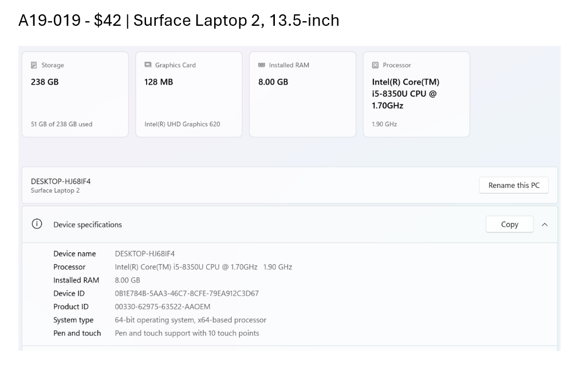587x380 pixels.
Task: Click the Rename this PC button
Action: (x=513, y=185)
